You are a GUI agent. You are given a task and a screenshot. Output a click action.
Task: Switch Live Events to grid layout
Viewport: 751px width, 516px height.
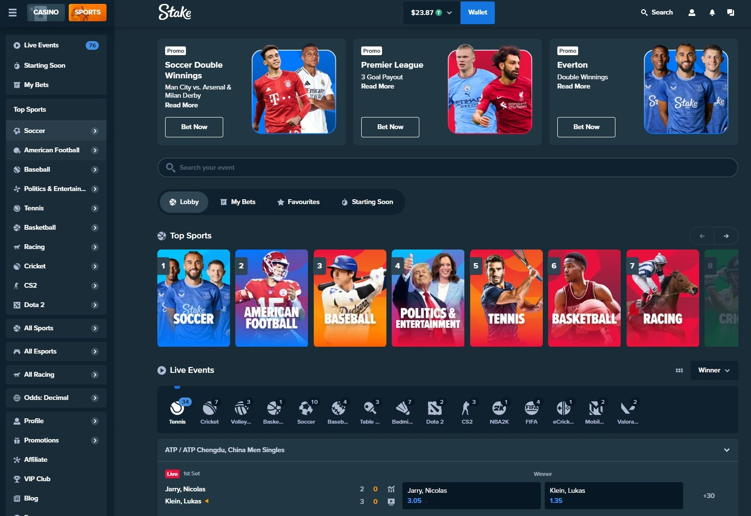pyautogui.click(x=679, y=370)
